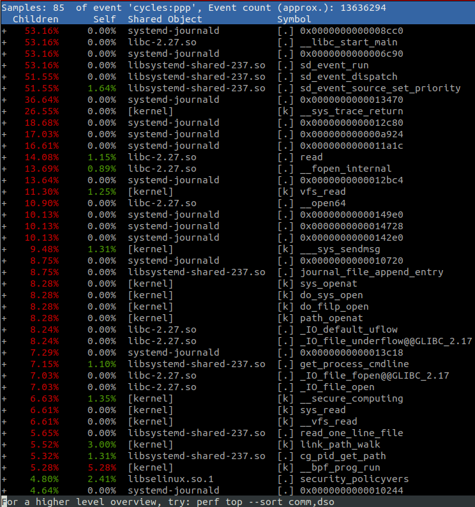475x507 pixels.
Task: Select the sd_event_source_set_priority symbol
Action: [x=380, y=88]
